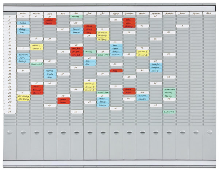Click the blue Trier card in Januar
This screenshot has width=219, height=171.
[23, 32]
